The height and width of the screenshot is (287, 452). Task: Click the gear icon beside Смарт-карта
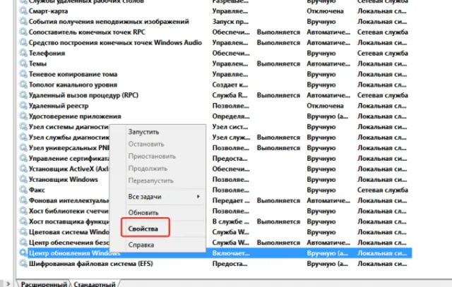[x=23, y=11]
